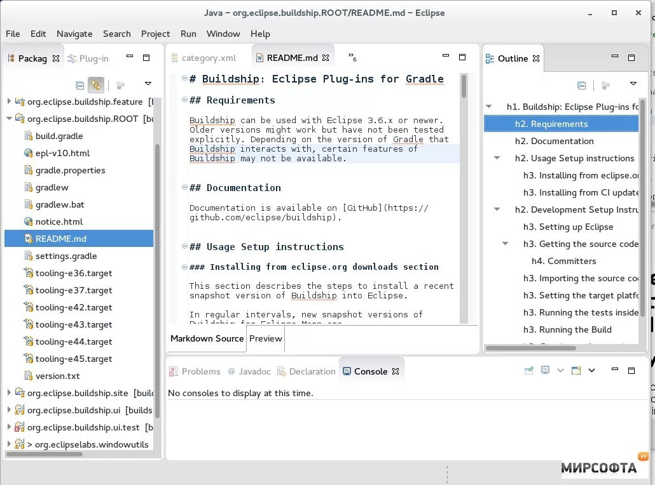Click Collapse All in Package Explorer toolbar
Image resolution: width=655 pixels, height=485 pixels.
tap(79, 86)
